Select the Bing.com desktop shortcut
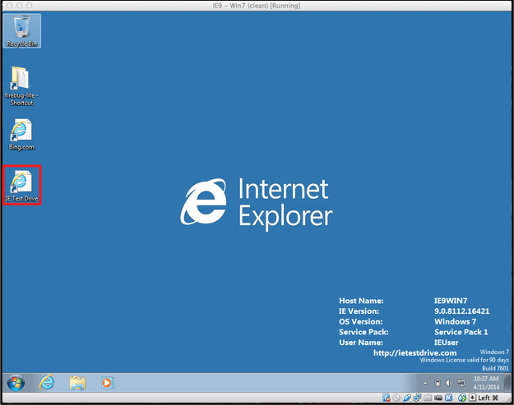Image resolution: width=514 pixels, height=405 pixels. pyautogui.click(x=21, y=135)
